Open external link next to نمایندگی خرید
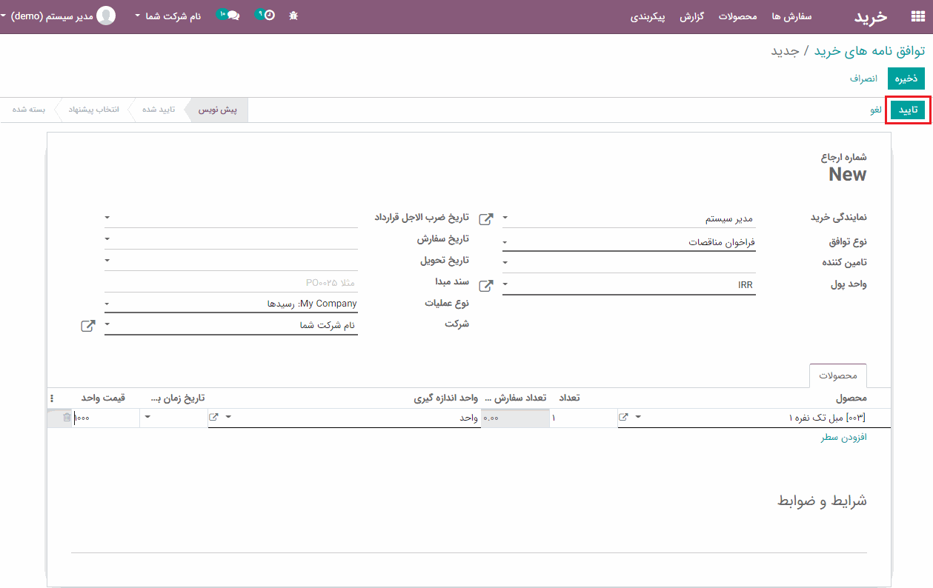The image size is (933, 588). point(486,219)
